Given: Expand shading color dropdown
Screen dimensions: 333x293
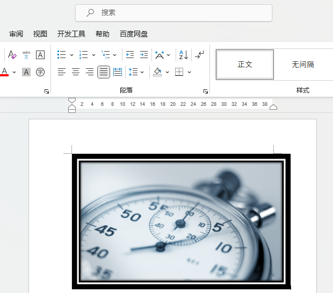Looking at the screenshot, I should (x=168, y=72).
